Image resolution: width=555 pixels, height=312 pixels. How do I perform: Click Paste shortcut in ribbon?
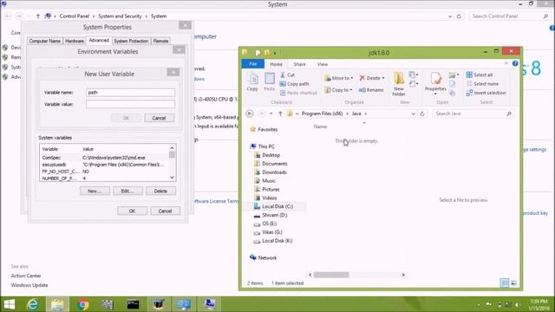(x=298, y=93)
